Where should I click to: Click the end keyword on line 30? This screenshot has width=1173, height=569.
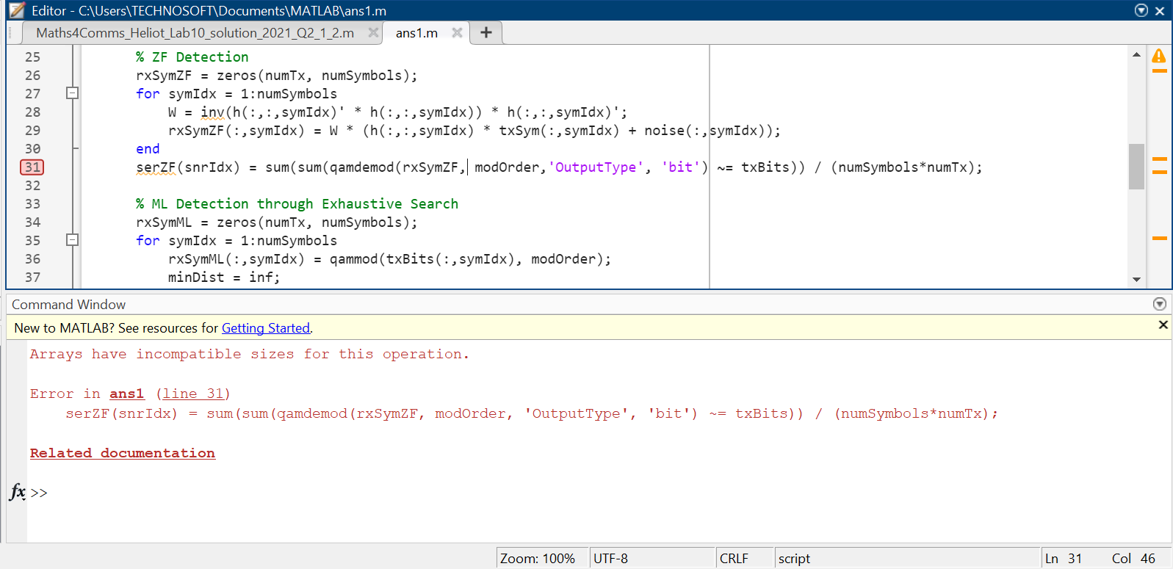[x=148, y=148]
